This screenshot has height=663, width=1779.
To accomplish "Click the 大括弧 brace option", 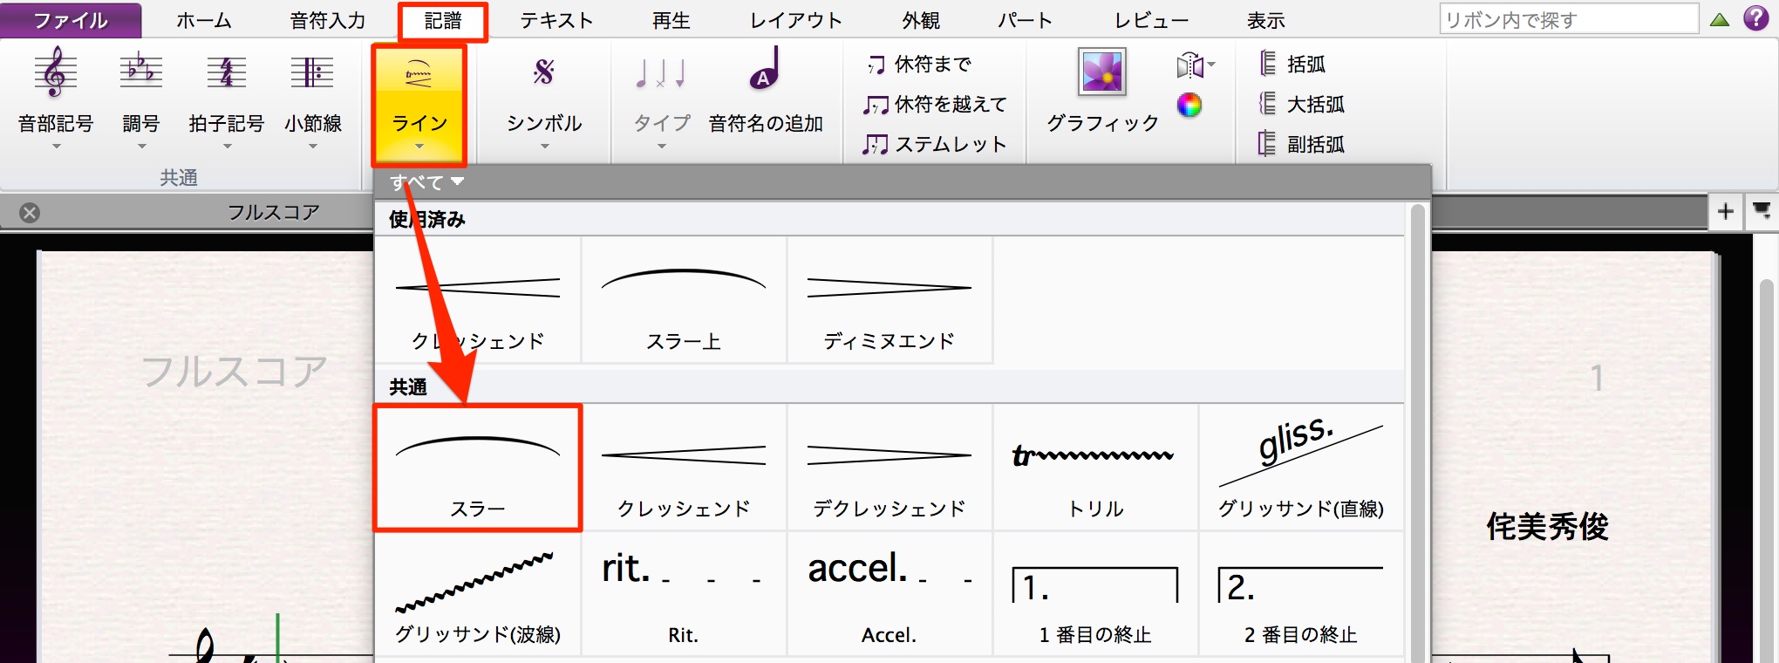I will (x=1302, y=105).
